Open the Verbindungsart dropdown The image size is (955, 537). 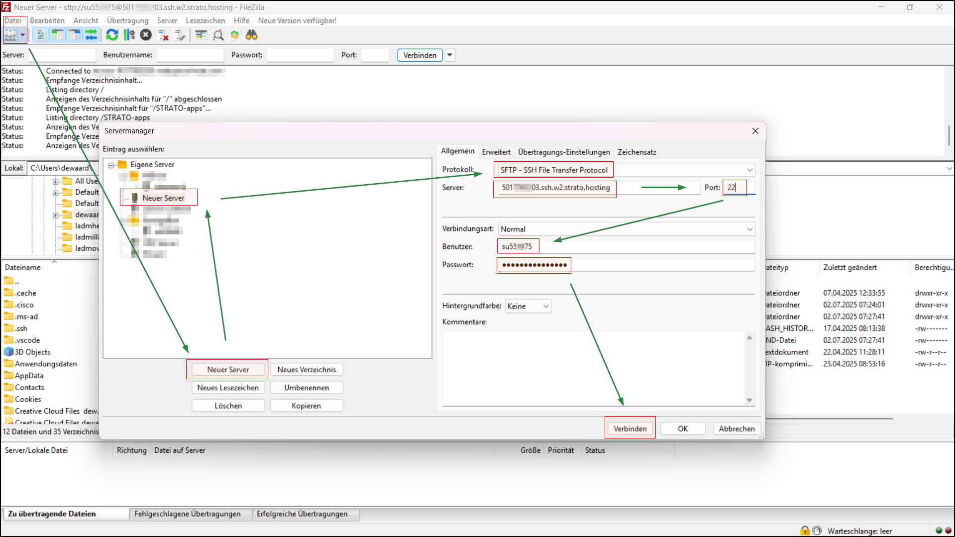pos(750,229)
